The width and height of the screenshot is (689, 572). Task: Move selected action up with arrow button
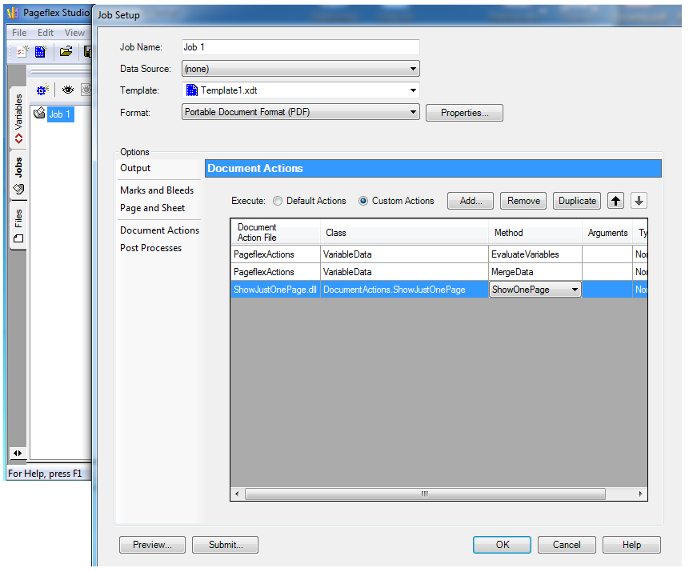click(x=615, y=201)
